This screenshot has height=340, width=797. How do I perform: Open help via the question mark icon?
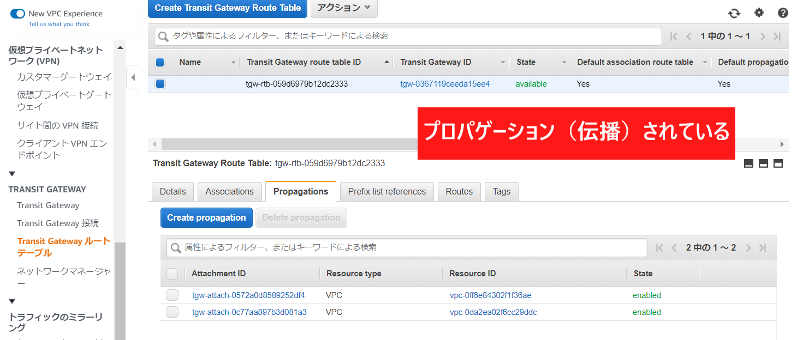click(783, 13)
